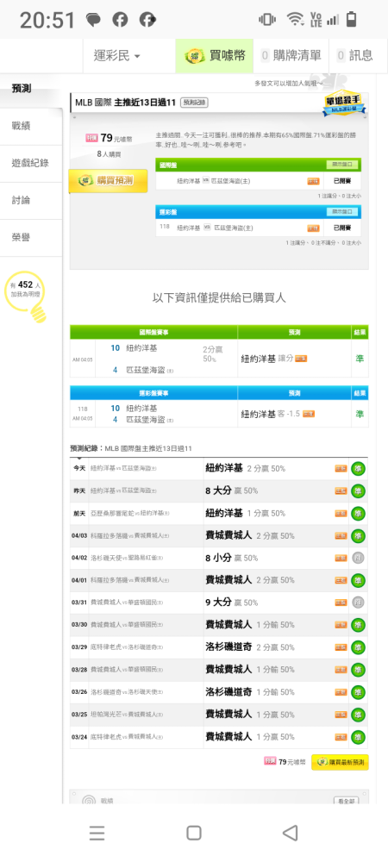This screenshot has width=388, height=862.
Task: Click the orange tag beside 紐約洋基 讓分
Action: [301, 359]
